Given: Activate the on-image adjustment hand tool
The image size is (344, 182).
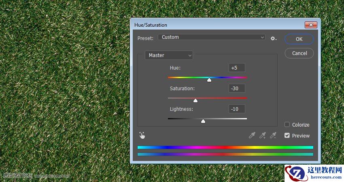Looking at the screenshot, I should (142, 135).
